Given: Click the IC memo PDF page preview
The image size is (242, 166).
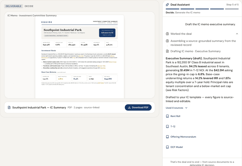Looking at the screenshot, I should pos(80,56).
